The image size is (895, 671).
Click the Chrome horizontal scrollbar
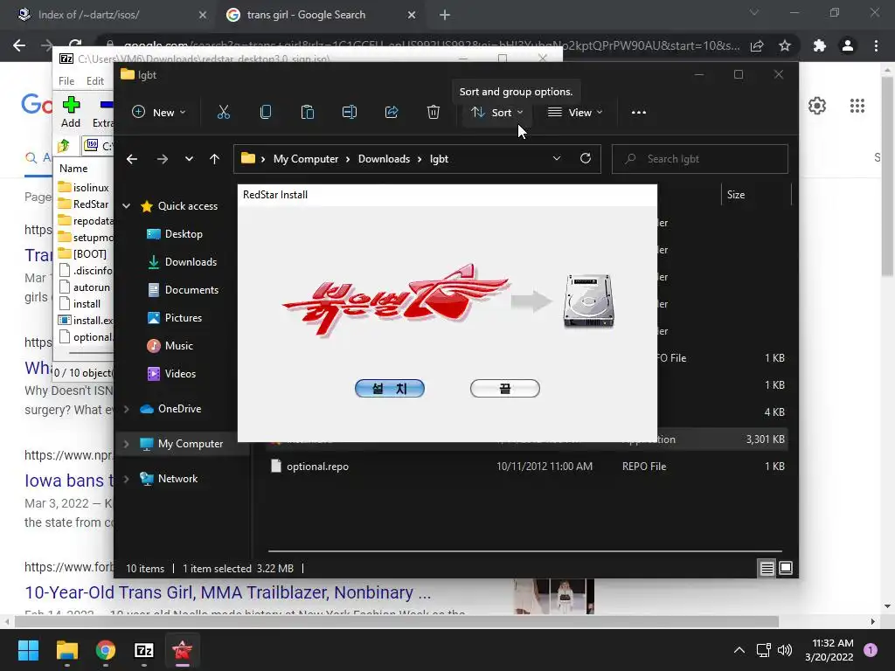[x=396, y=621]
